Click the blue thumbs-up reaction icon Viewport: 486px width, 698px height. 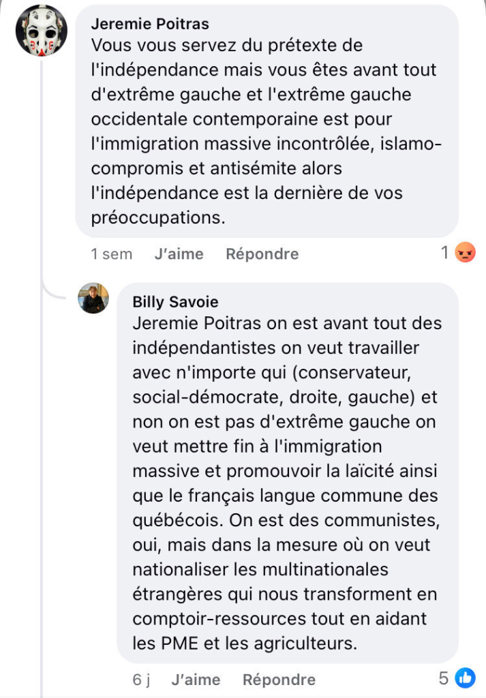pos(465,678)
